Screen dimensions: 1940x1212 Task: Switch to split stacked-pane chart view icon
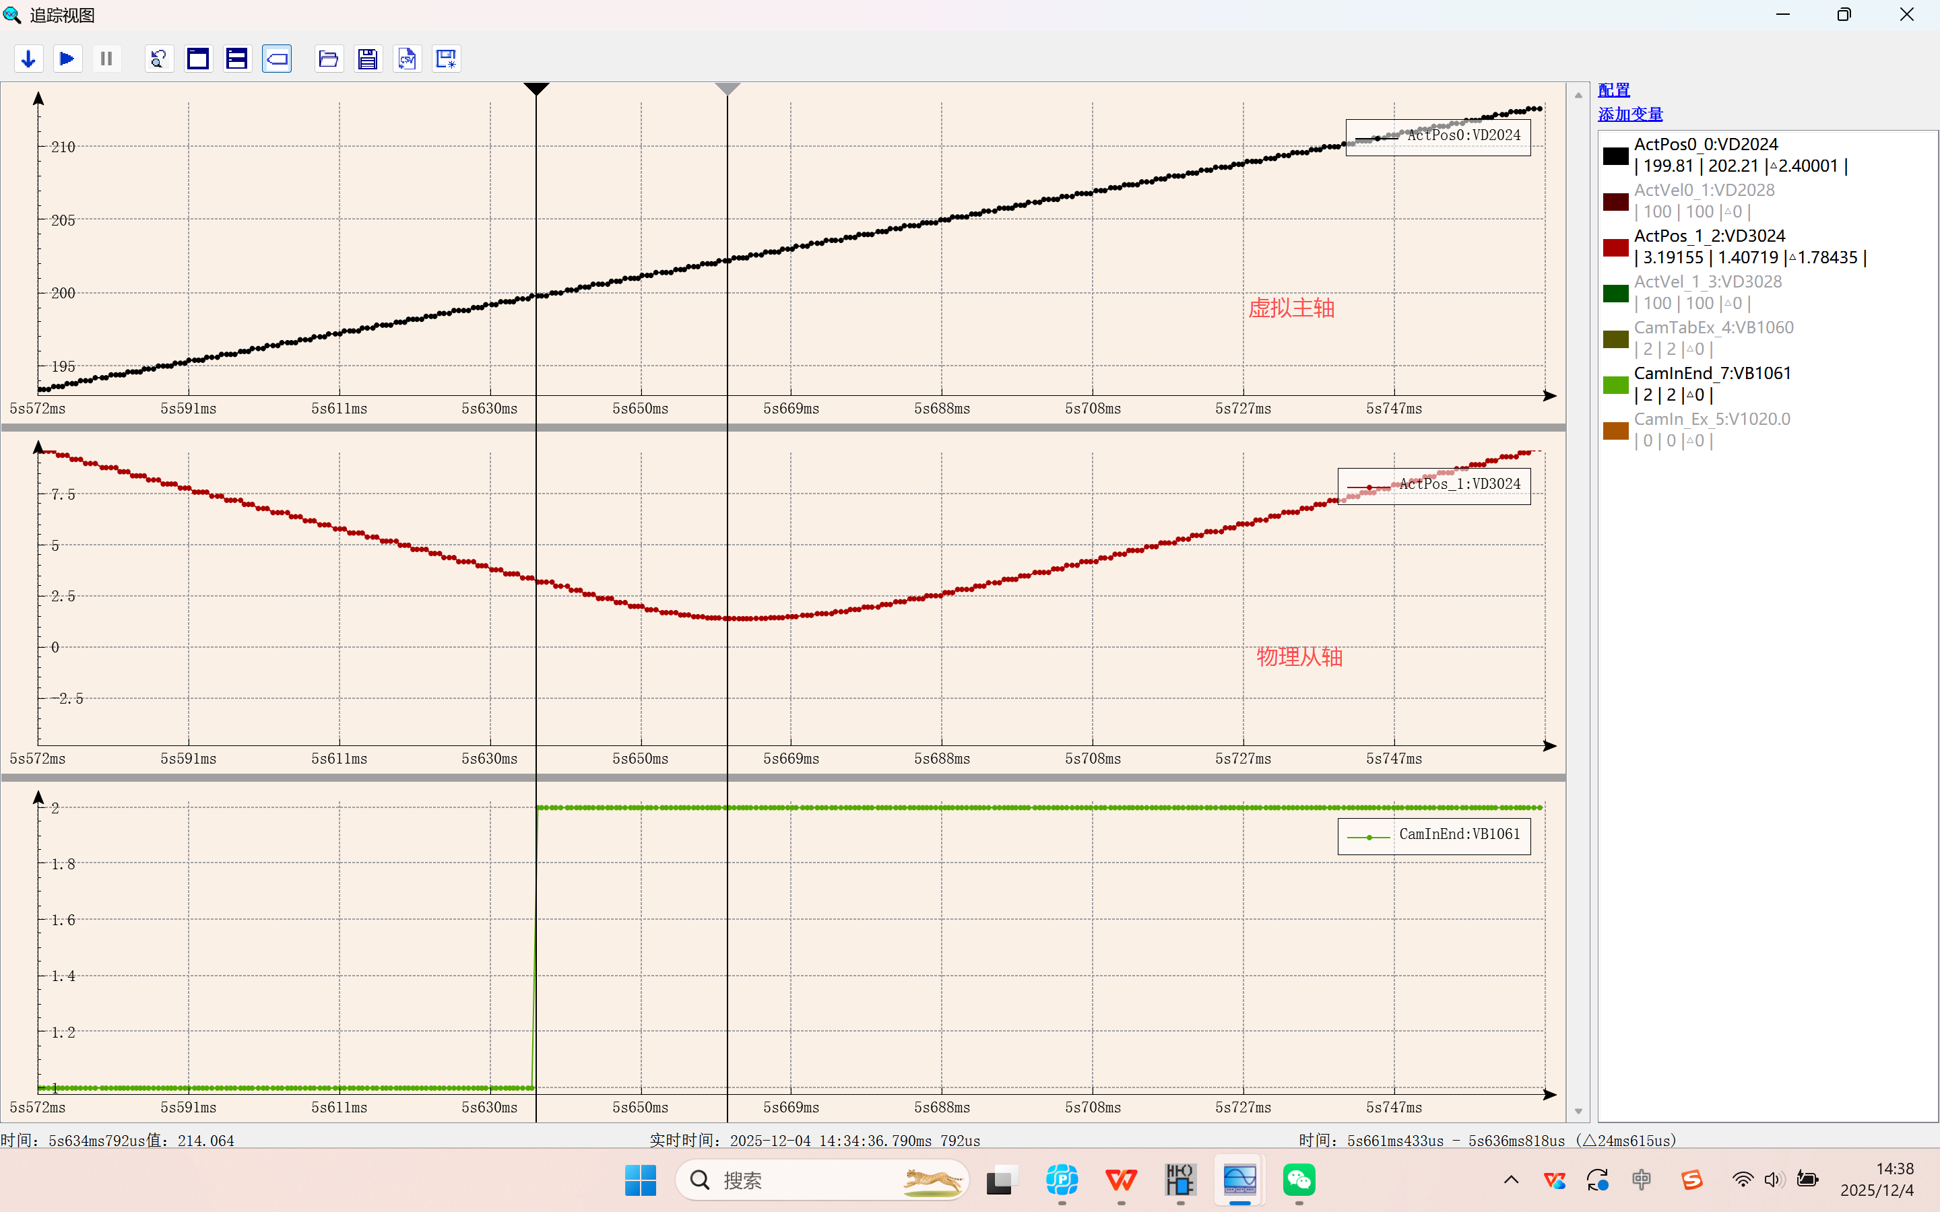click(x=236, y=59)
